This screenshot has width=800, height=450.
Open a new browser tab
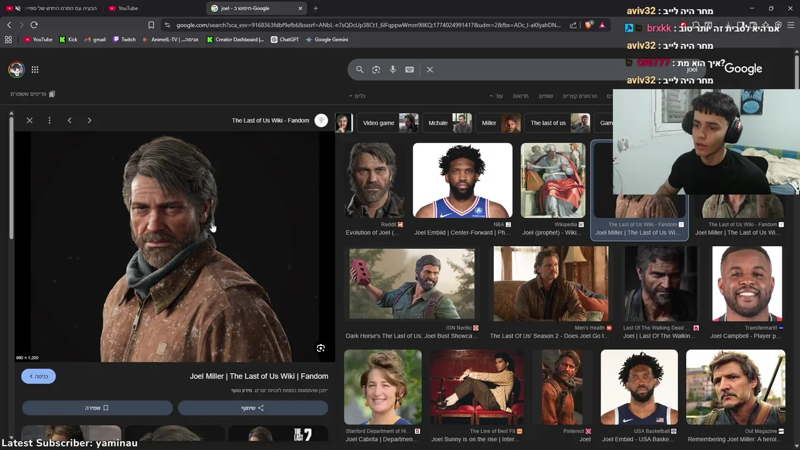pyautogui.click(x=316, y=8)
